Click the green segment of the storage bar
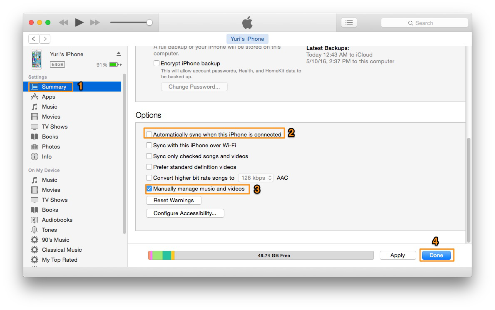 pos(157,255)
